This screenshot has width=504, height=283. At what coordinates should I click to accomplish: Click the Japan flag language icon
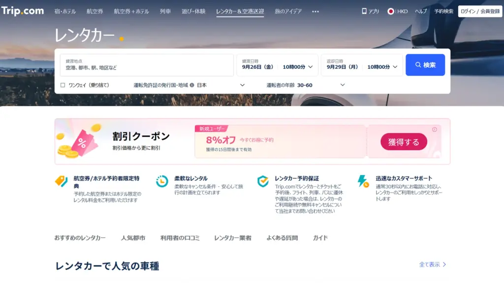(x=391, y=11)
